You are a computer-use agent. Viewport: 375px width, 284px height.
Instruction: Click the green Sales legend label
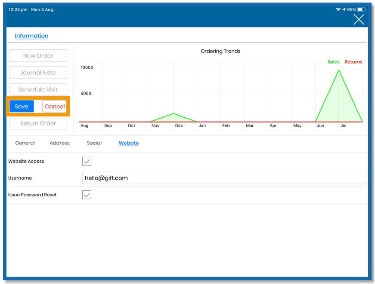click(333, 62)
